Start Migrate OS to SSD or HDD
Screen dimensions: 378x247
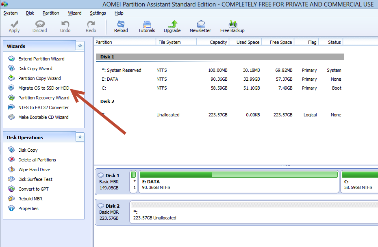coord(43,88)
